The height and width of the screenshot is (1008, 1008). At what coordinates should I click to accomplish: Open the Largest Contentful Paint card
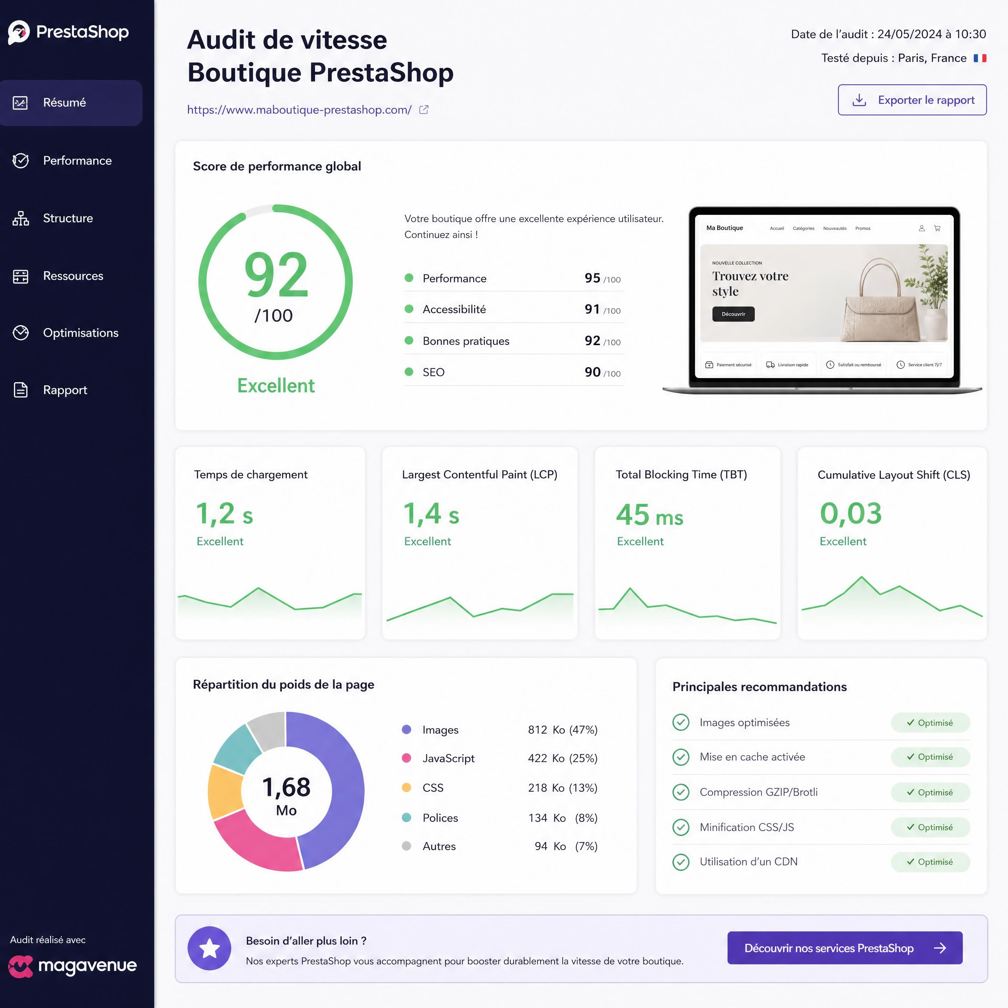[479, 542]
